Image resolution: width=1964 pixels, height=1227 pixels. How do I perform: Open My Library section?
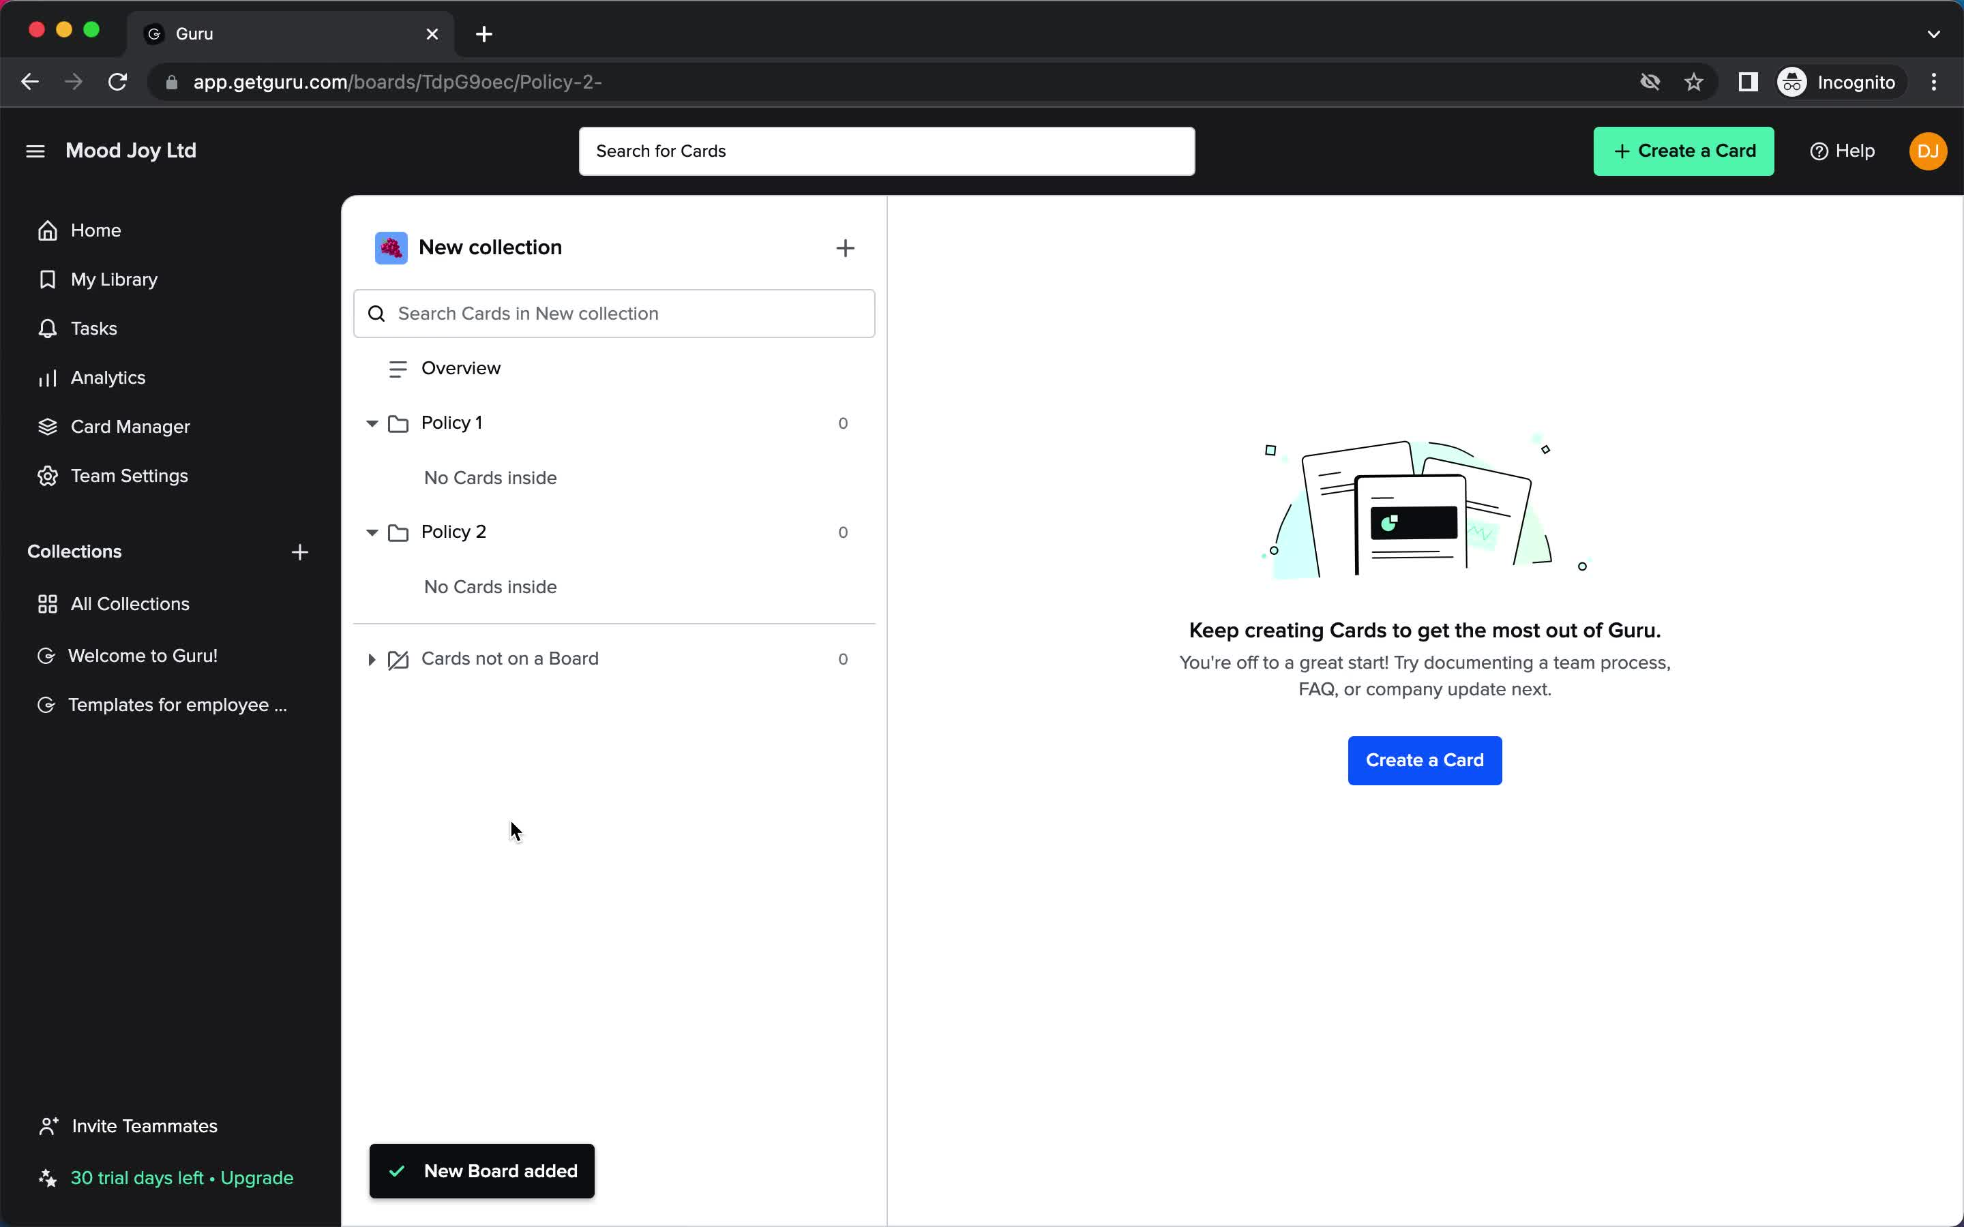pyautogui.click(x=115, y=279)
